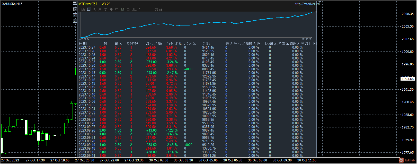
Task: Click the 517.50 profit amount
Action: pyautogui.click(x=151, y=51)
